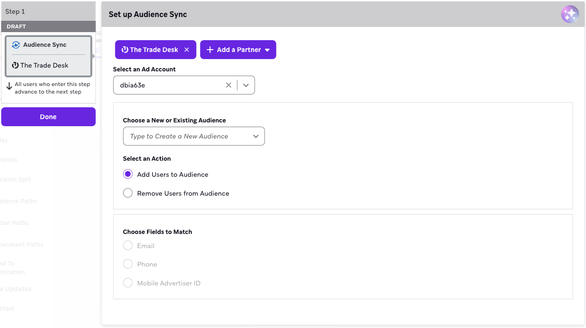The width and height of the screenshot is (586, 328).
Task: Open the AI sparkle assistant icon
Action: coord(570,14)
